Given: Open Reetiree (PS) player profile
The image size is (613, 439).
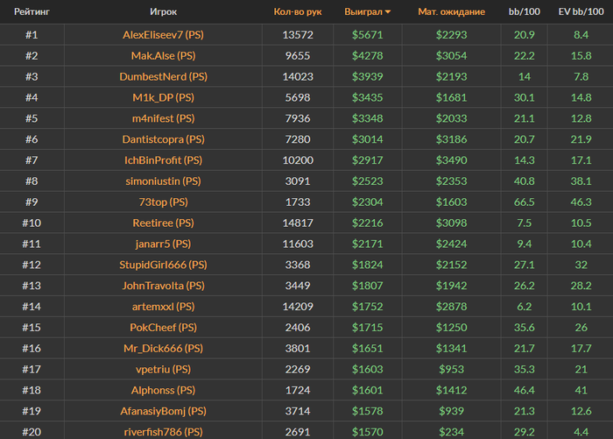Looking at the screenshot, I should (x=164, y=223).
